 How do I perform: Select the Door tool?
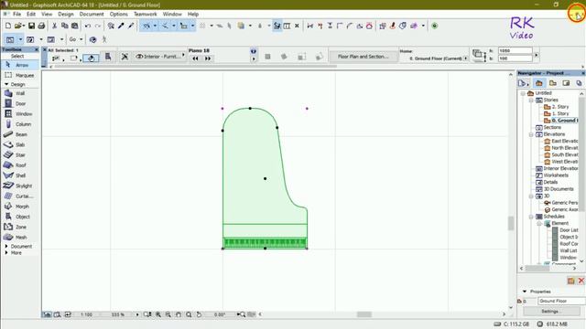[20, 103]
